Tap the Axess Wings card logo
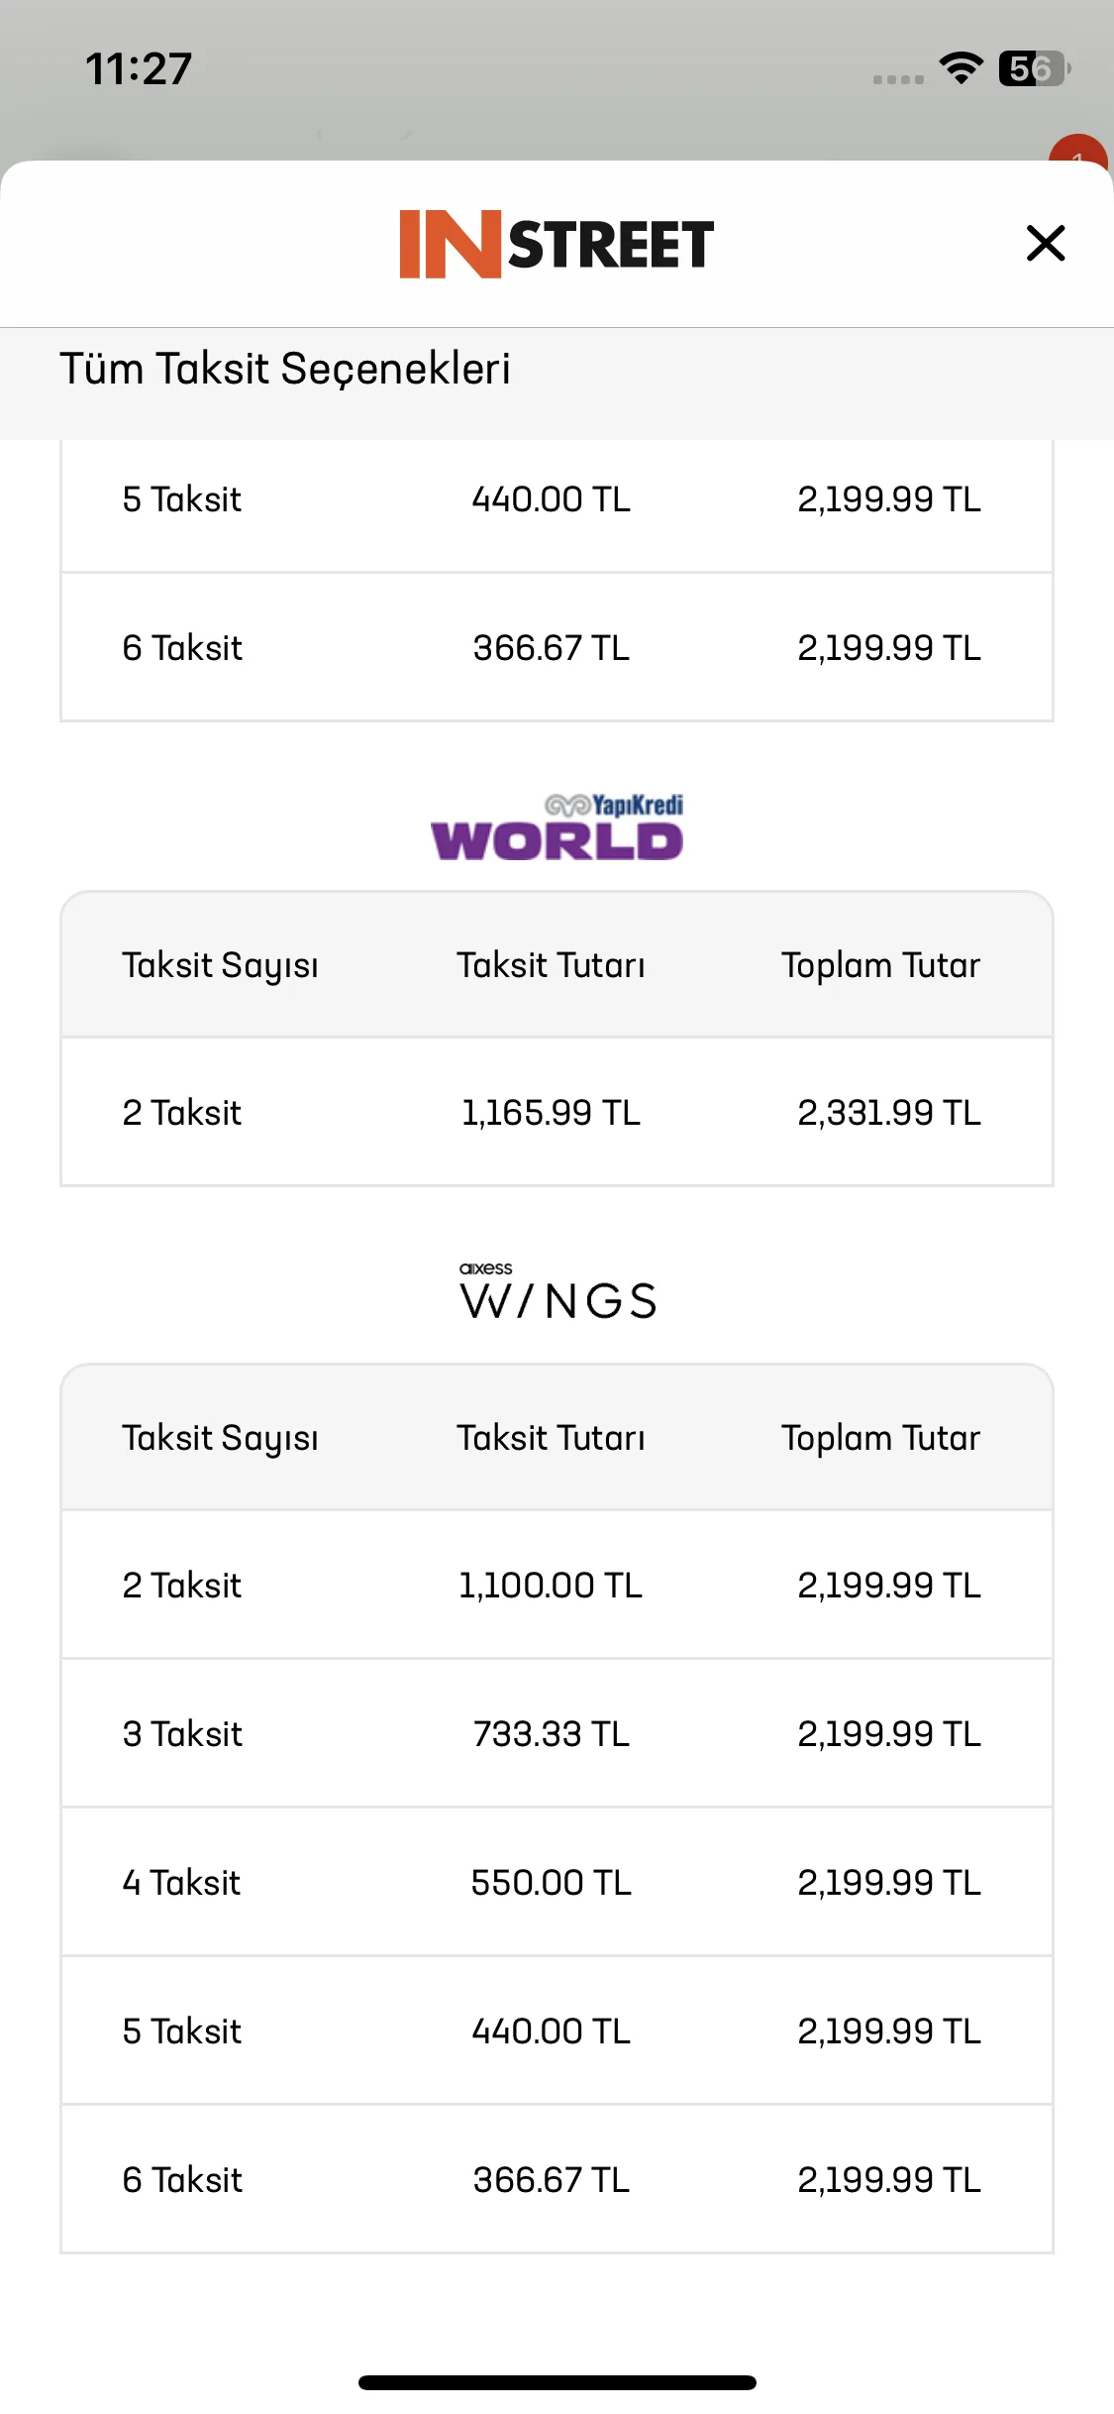This screenshot has width=1114, height=2414. pos(557,1291)
